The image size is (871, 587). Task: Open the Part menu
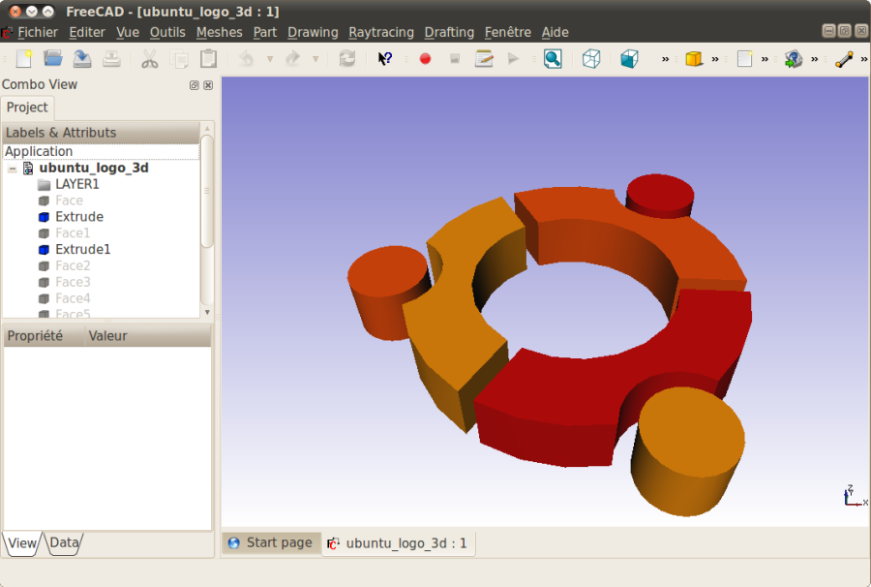265,32
